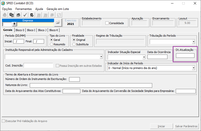Click the Cod. Inscrição input field
Image resolution: width=201 pixels, height=131 pixels.
(x=38, y=65)
